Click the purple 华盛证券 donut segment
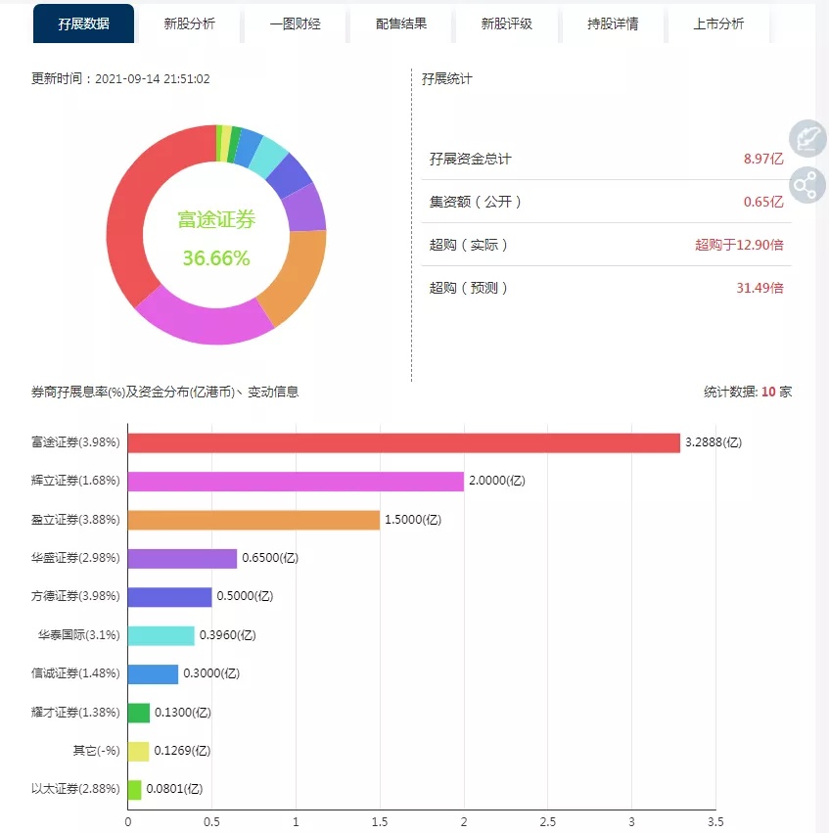Viewport: 829px width, 833px height. pos(305,208)
